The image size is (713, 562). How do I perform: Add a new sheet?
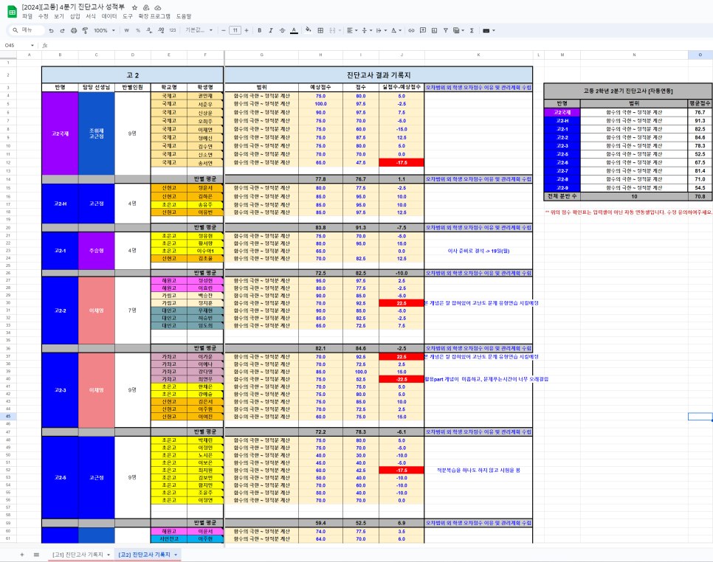(22, 555)
